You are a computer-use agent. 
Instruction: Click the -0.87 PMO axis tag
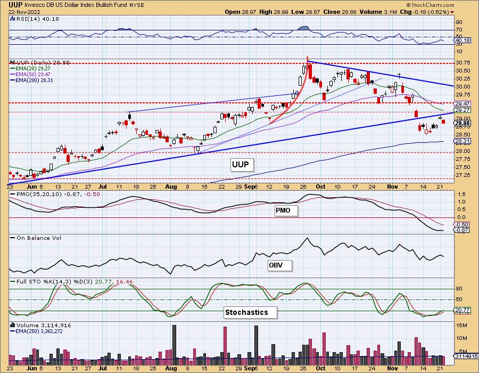462,230
